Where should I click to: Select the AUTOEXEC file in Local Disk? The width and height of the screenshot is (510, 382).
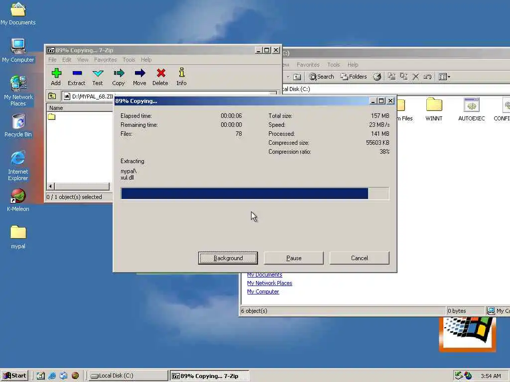pyautogui.click(x=471, y=109)
